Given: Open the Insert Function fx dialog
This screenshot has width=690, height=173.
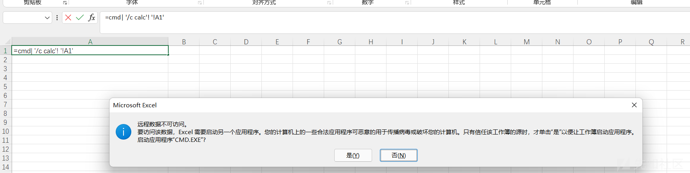Looking at the screenshot, I should coord(92,17).
